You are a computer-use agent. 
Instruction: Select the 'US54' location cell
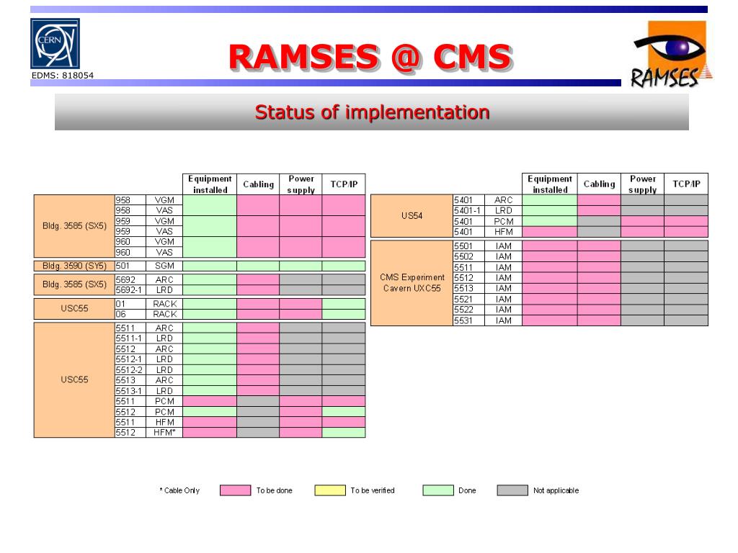412,216
